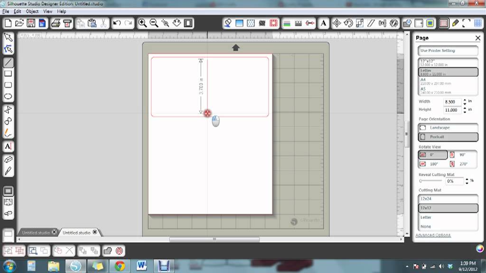Click the Print icon in the toolbar
This screenshot has width=486, height=273.
[x=56, y=23]
